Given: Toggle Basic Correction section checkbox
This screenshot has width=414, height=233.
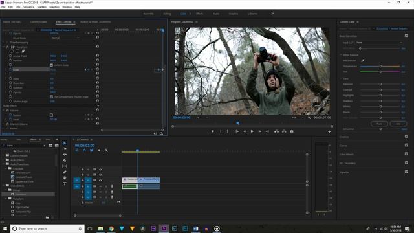Looking at the screenshot, I should [406, 36].
